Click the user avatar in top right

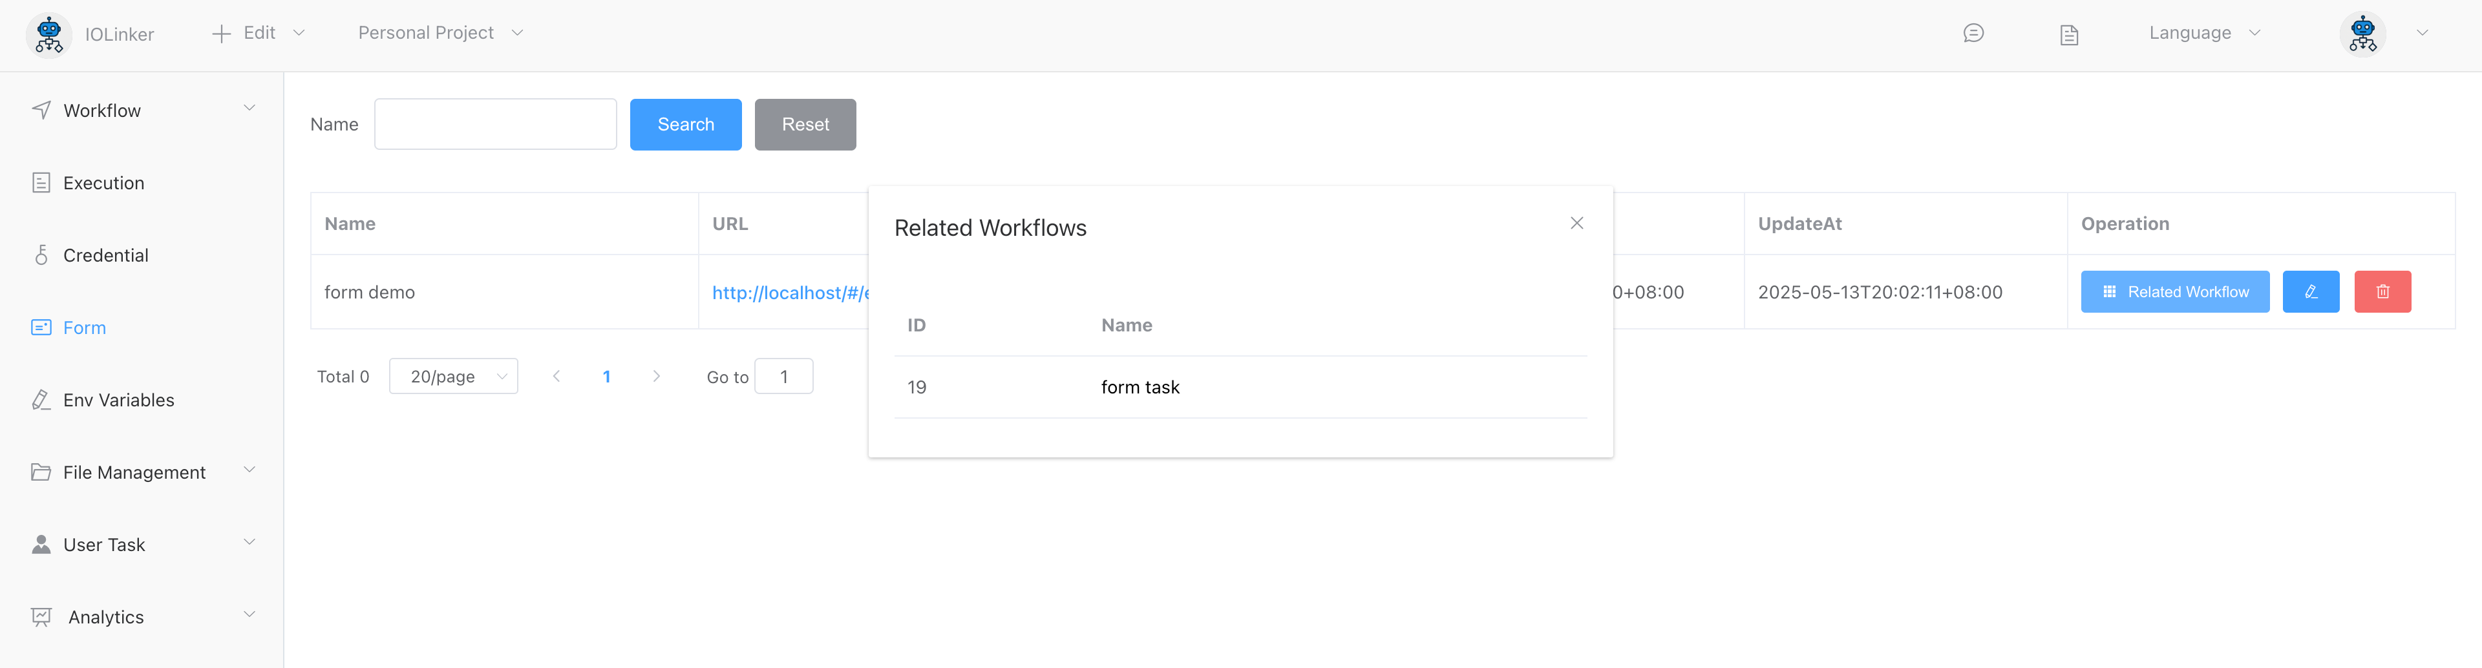click(2362, 35)
